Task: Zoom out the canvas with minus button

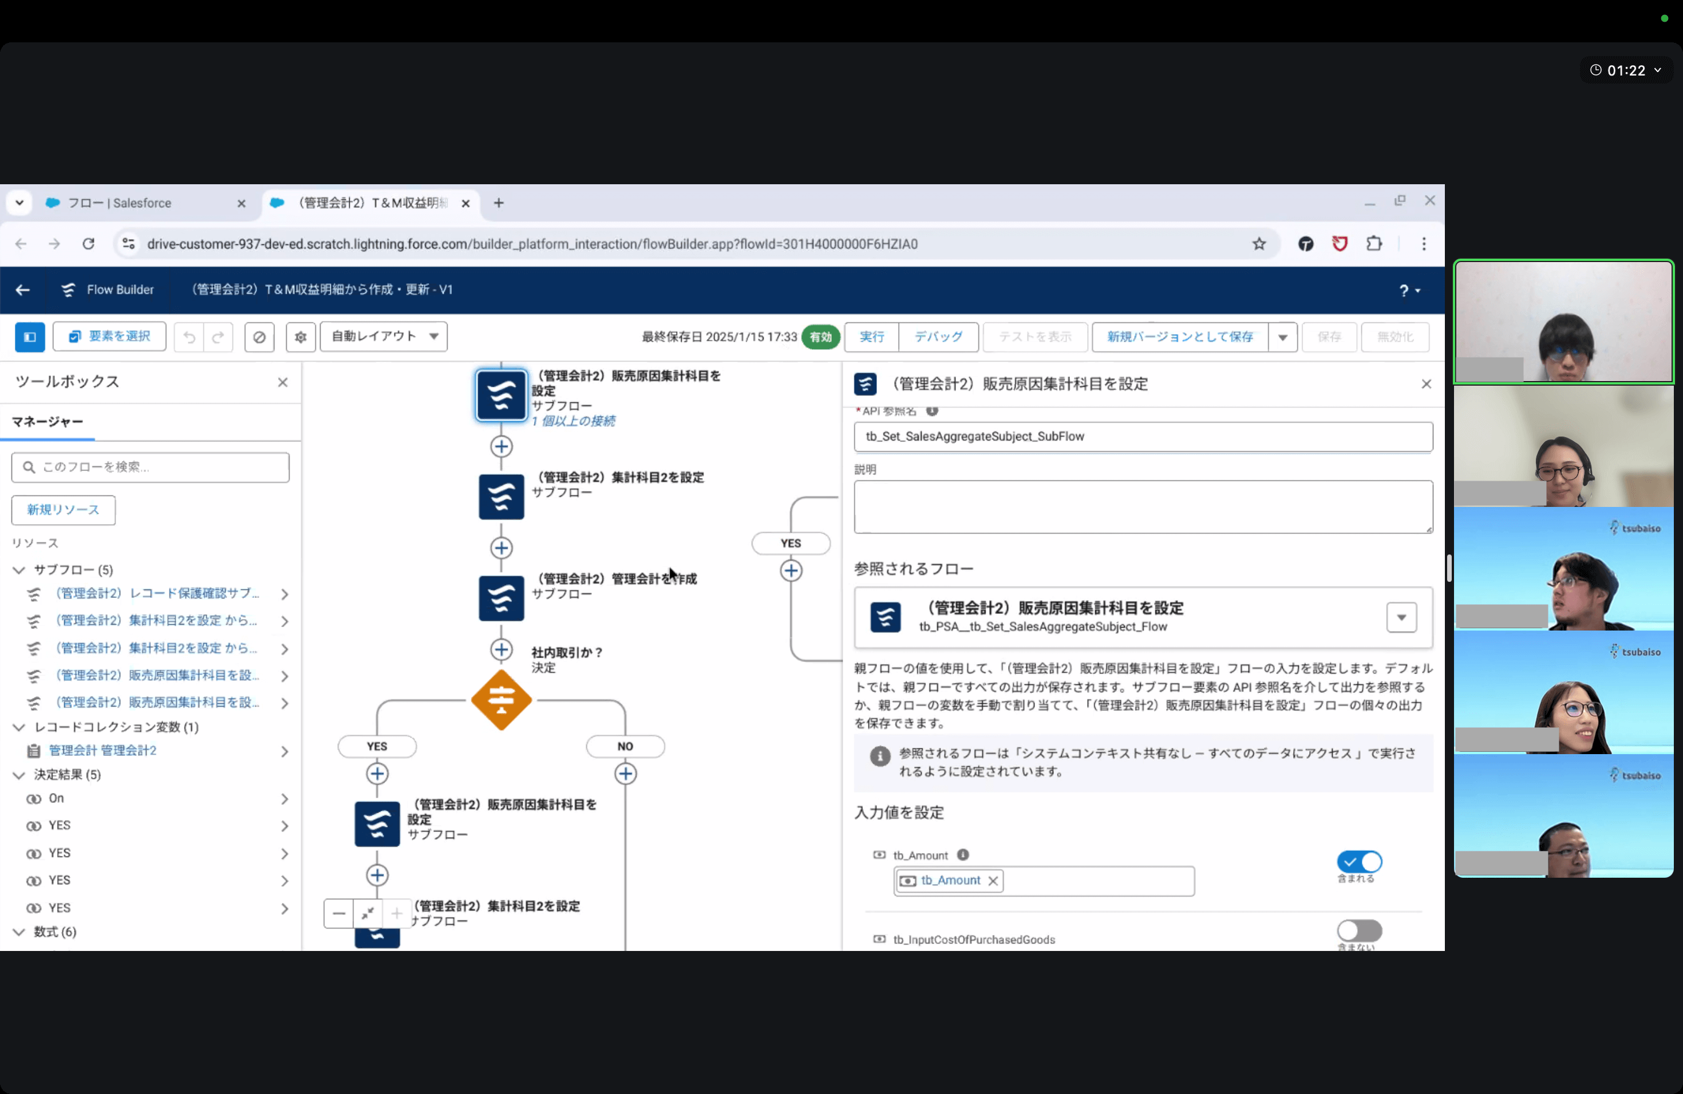Action: click(339, 914)
